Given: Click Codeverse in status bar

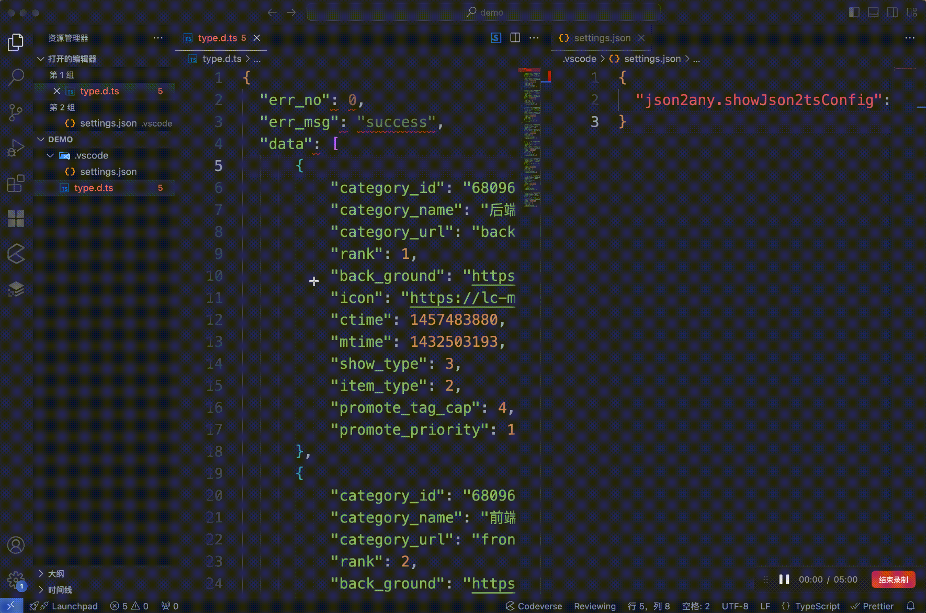Looking at the screenshot, I should click(x=534, y=606).
